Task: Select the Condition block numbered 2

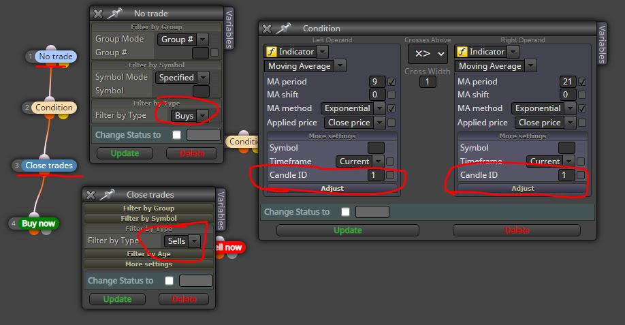Action: coord(54,107)
